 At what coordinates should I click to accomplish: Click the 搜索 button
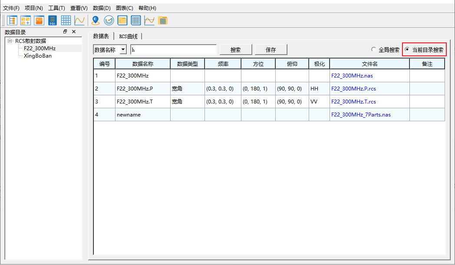[236, 50]
